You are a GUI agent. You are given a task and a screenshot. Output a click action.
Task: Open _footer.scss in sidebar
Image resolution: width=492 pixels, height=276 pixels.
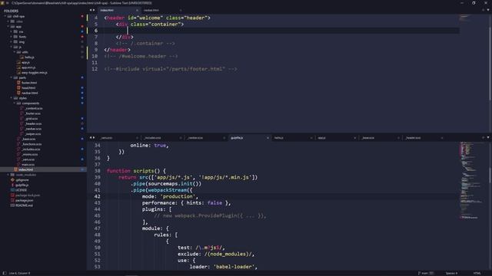pos(32,113)
